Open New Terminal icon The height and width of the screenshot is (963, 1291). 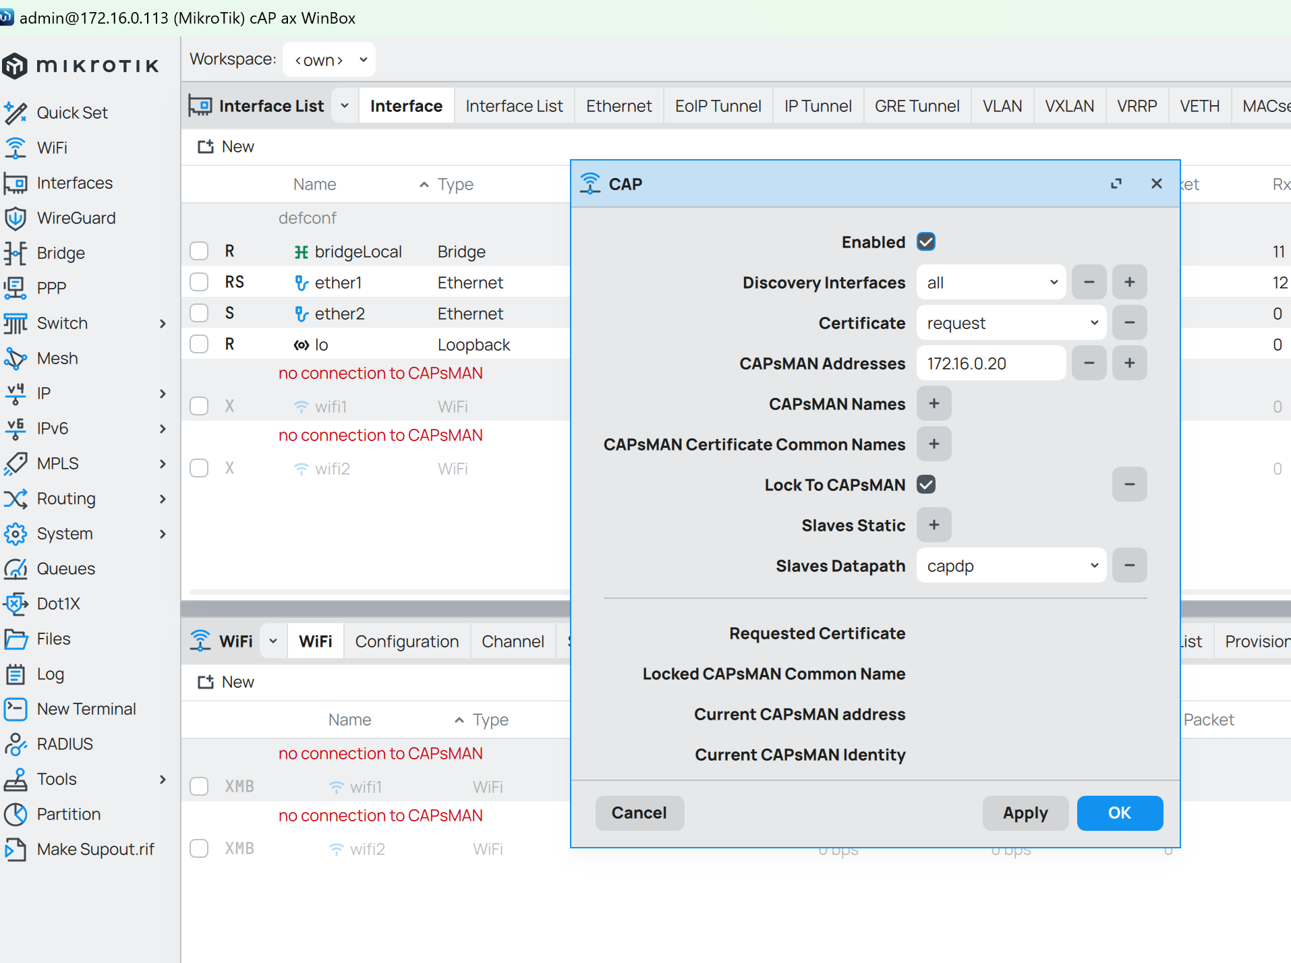click(x=15, y=709)
